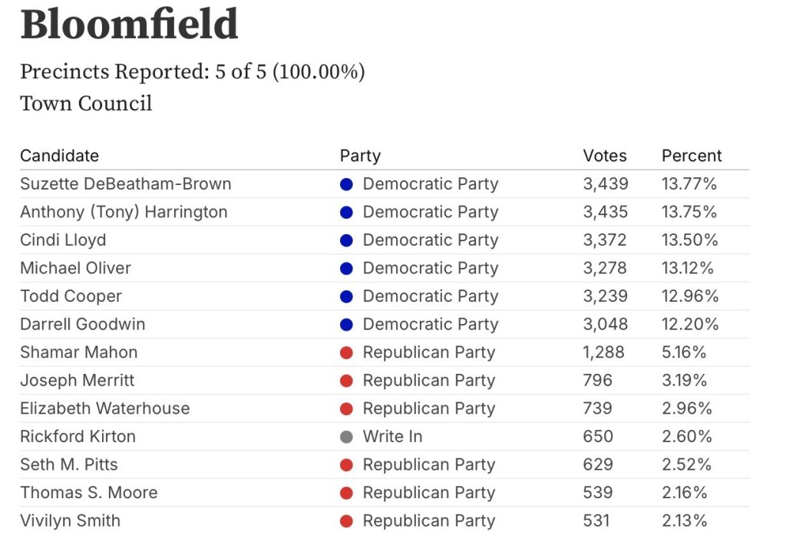This screenshot has height=555, width=786.
Task: Click the Town Council subtitle
Action: click(86, 104)
